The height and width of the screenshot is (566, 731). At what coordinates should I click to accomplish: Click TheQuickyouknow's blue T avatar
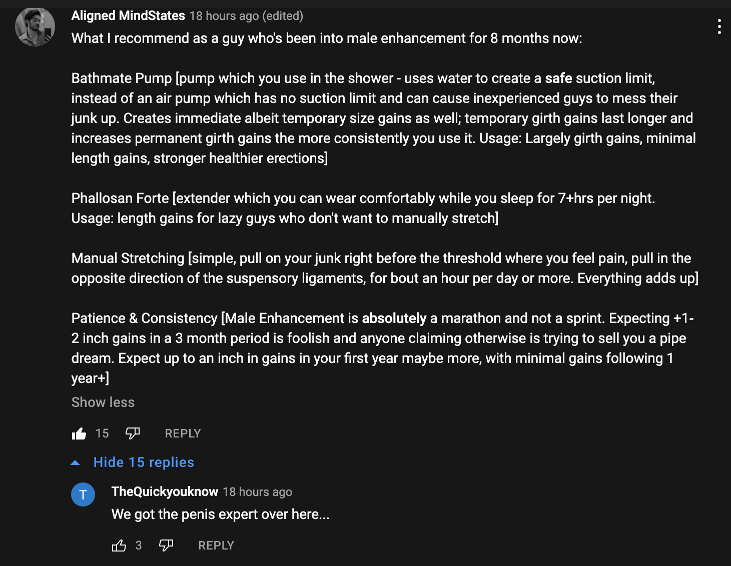pos(83,494)
